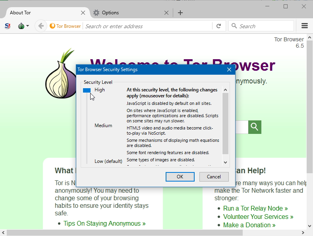This screenshot has width=313, height=236.
Task: Click 'Some font rendering features are disabled' text
Action: 168,153
